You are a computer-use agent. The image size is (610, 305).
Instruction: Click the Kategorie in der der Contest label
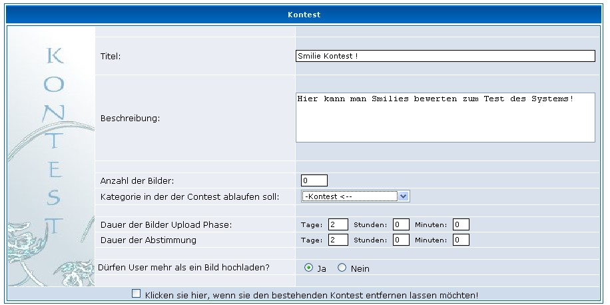point(189,197)
